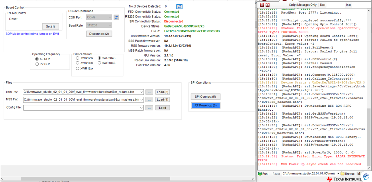Image resolution: width=372 pixels, height=182 pixels.
Task: Pause the running Lua script
Action: pyautogui.click(x=276, y=174)
